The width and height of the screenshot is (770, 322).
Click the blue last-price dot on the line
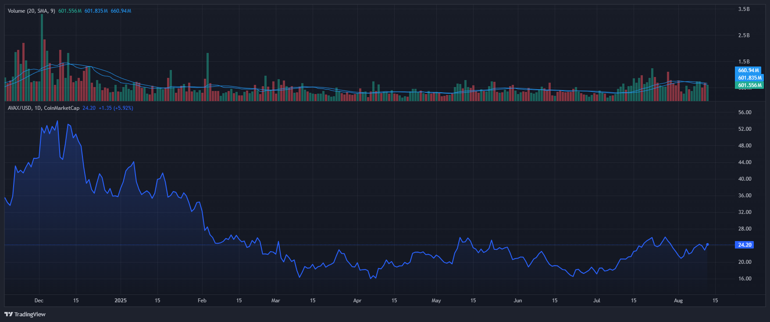tap(707, 245)
